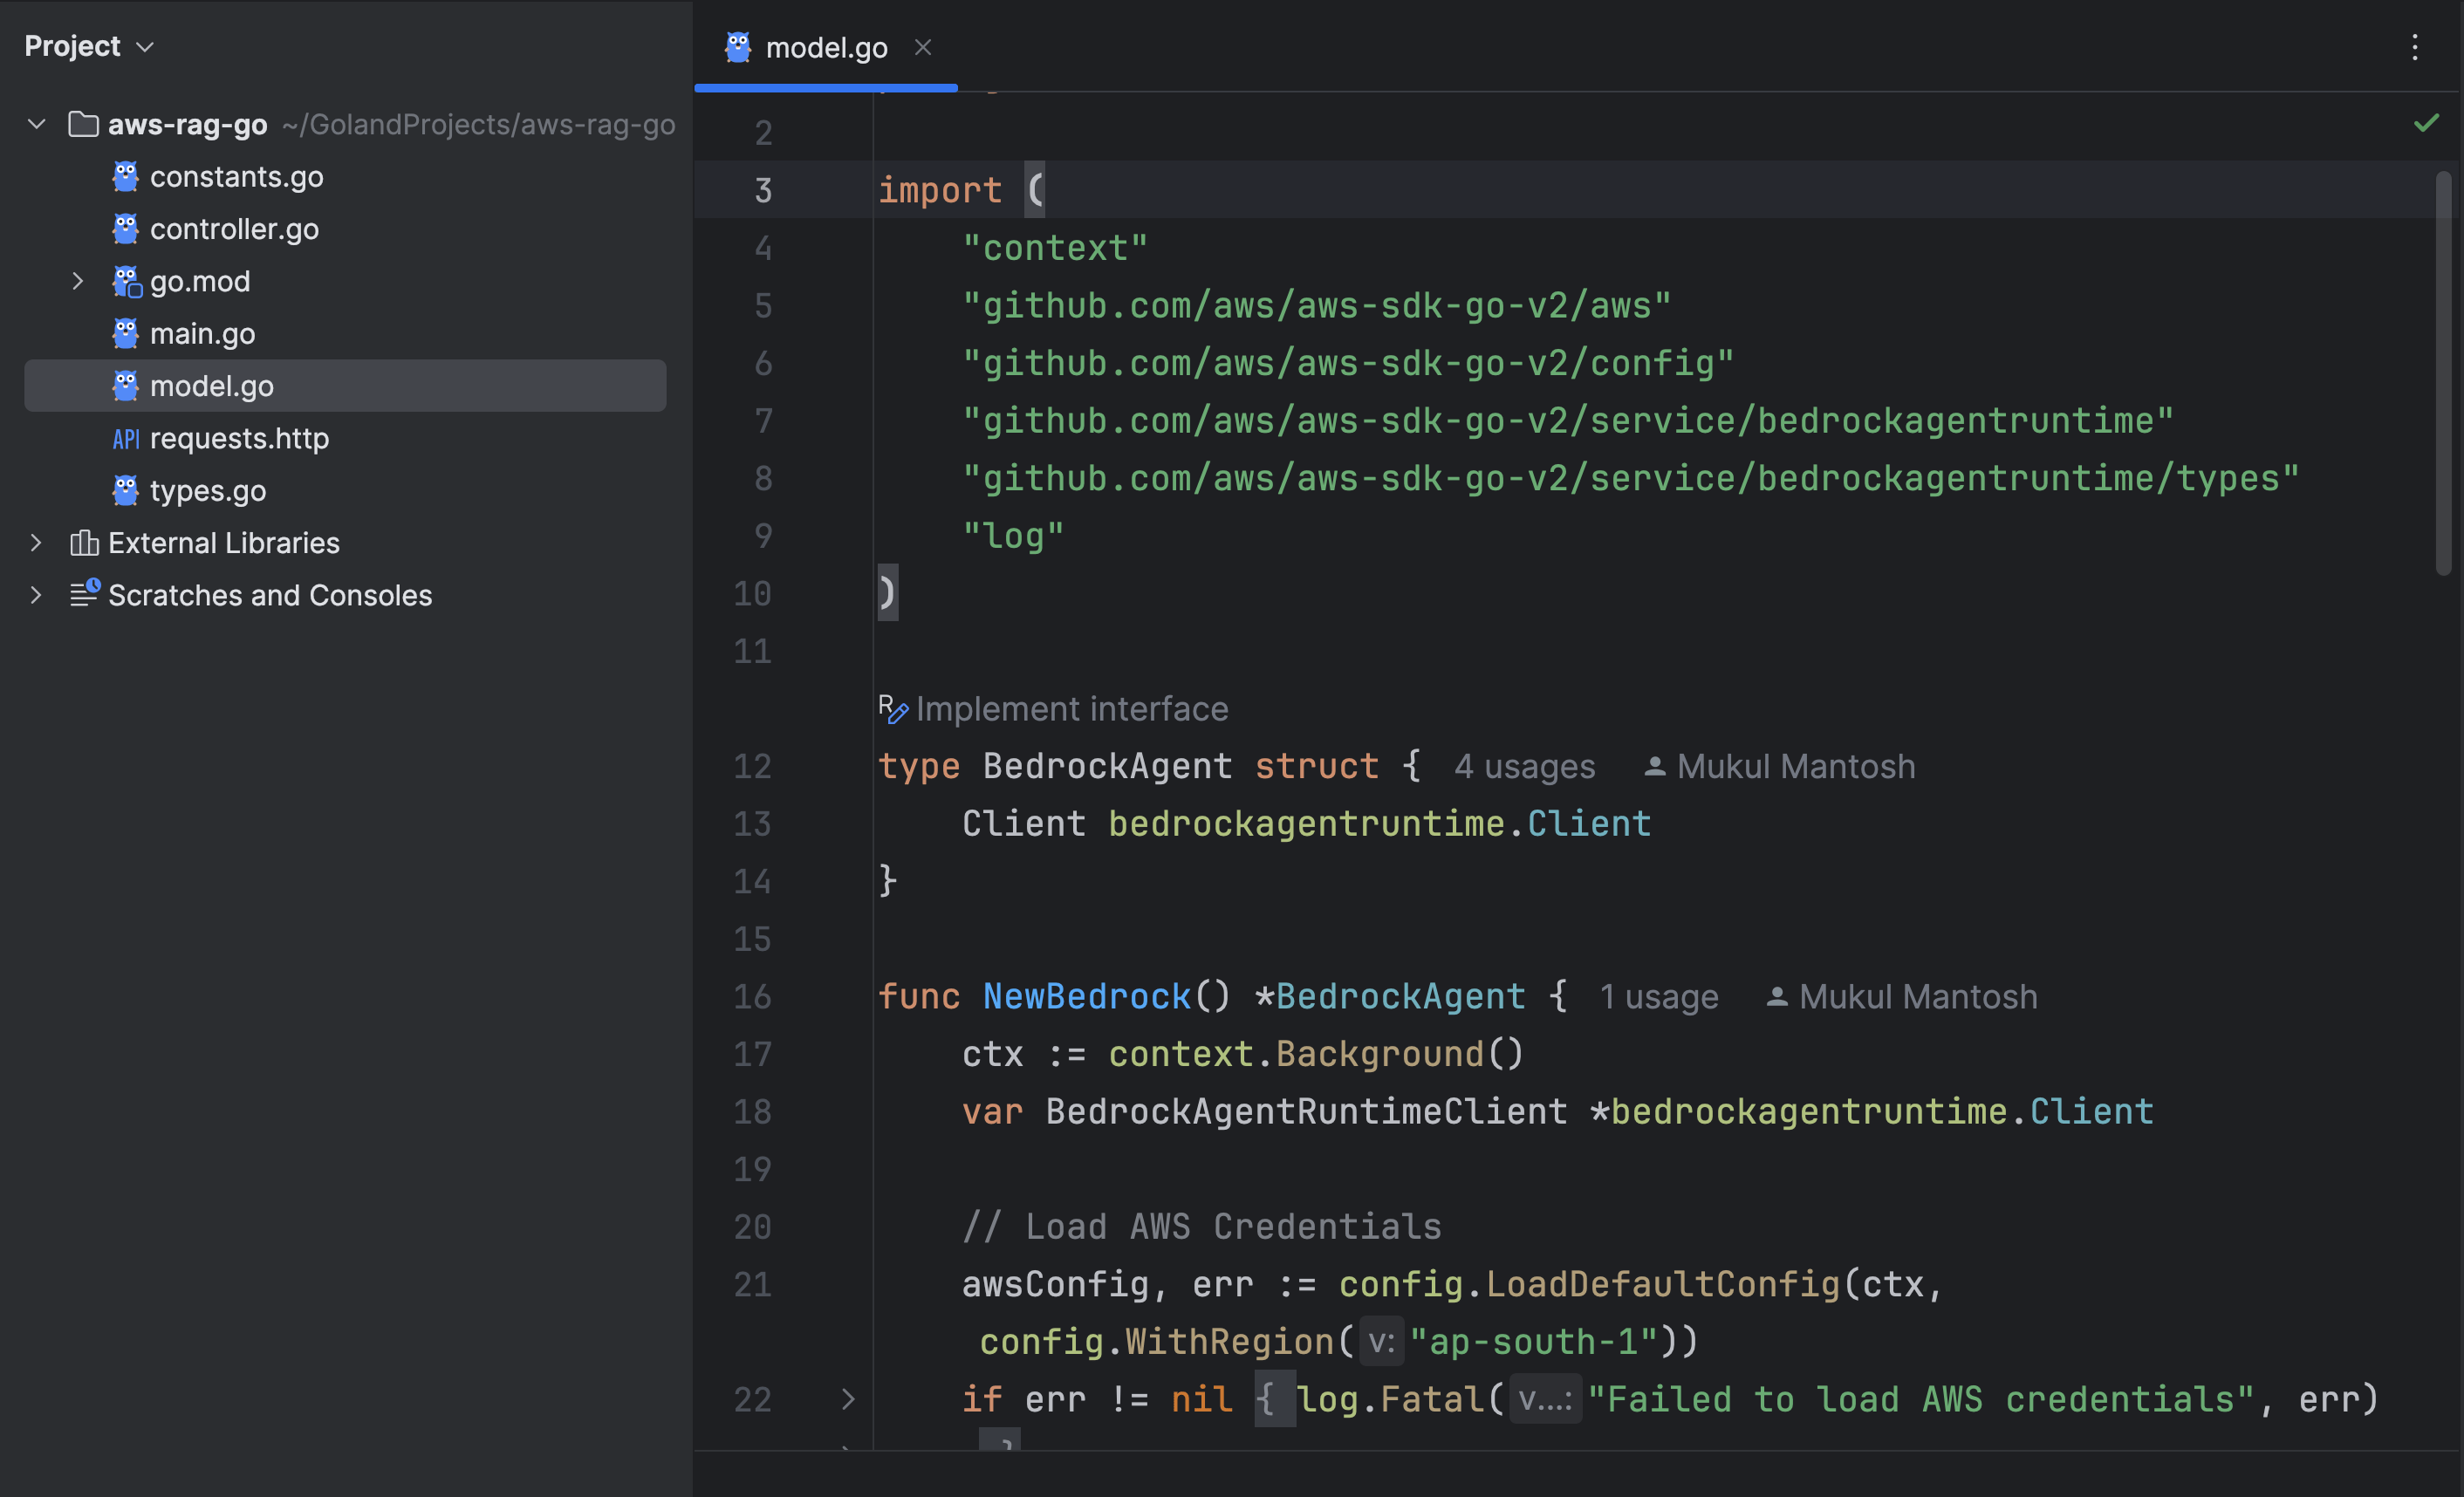Open controller.go in project tree
2464x1497 pixels.
(x=234, y=229)
